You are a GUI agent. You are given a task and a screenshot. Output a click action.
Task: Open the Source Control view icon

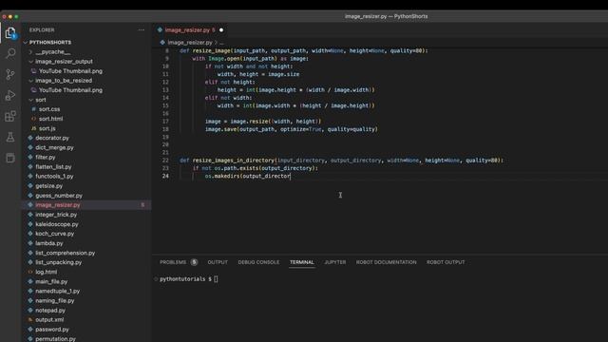point(10,74)
